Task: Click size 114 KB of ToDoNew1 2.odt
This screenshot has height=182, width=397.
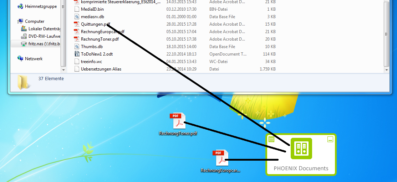Action: pyautogui.click(x=269, y=54)
